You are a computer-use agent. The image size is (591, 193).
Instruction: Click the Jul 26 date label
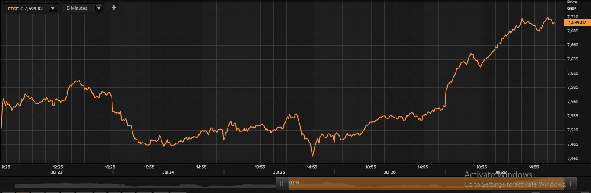[390, 172]
